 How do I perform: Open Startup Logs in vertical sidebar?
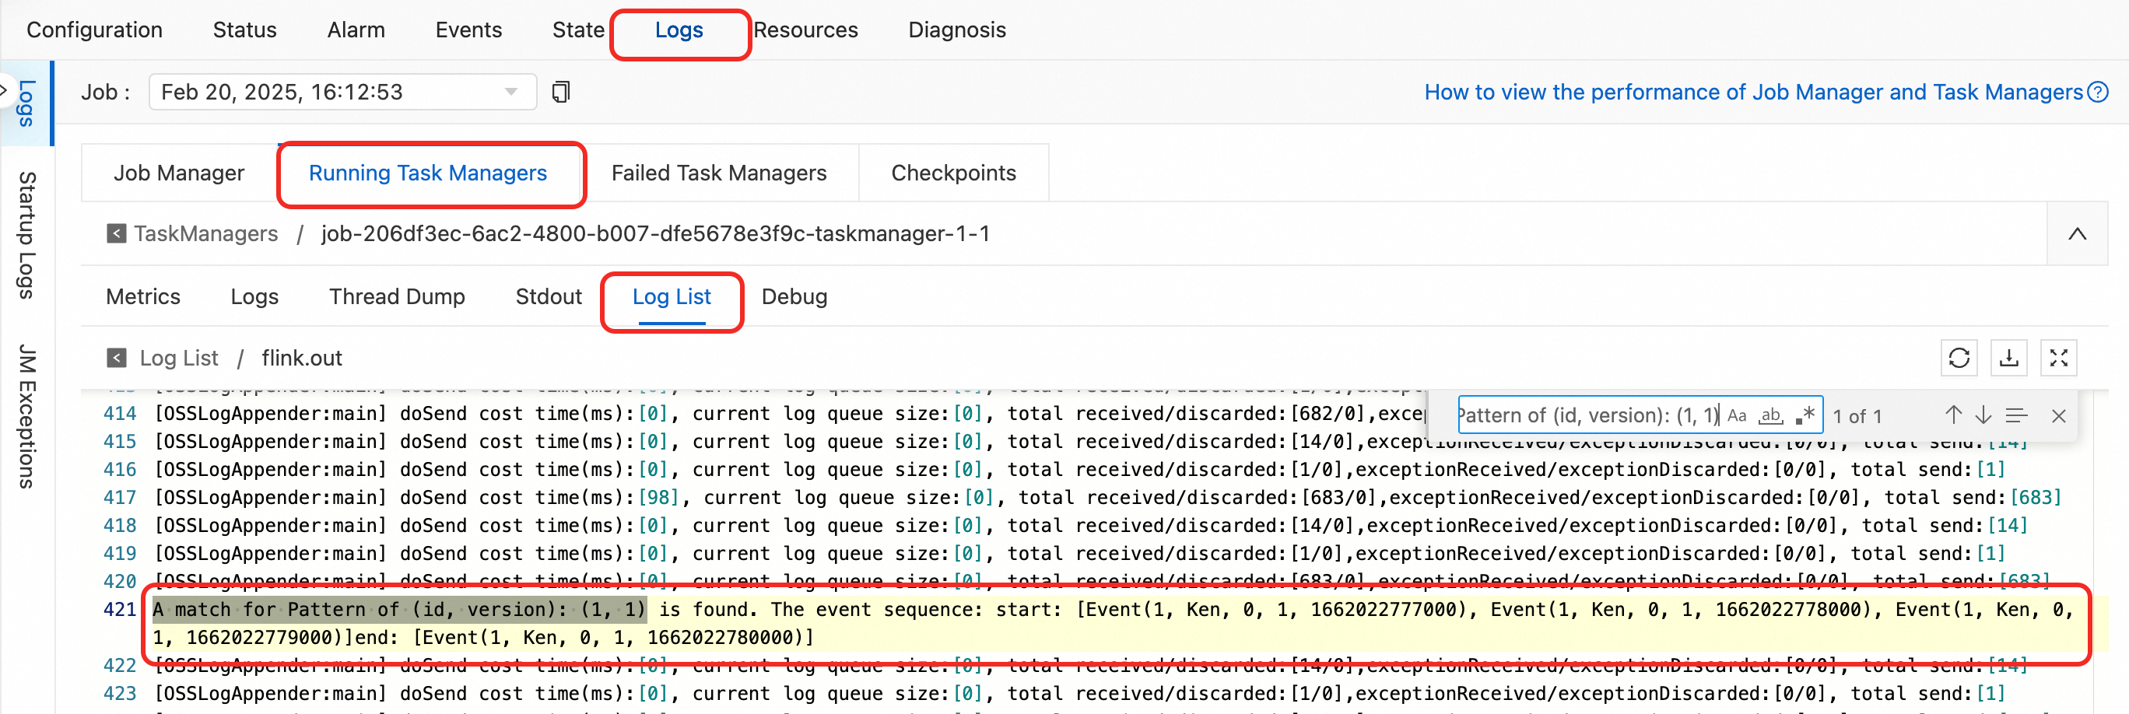26,236
